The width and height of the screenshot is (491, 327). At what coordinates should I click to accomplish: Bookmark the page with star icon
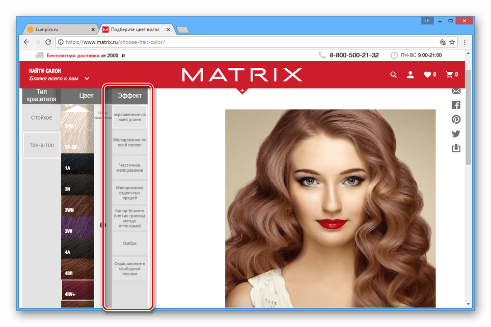pyautogui.click(x=452, y=42)
